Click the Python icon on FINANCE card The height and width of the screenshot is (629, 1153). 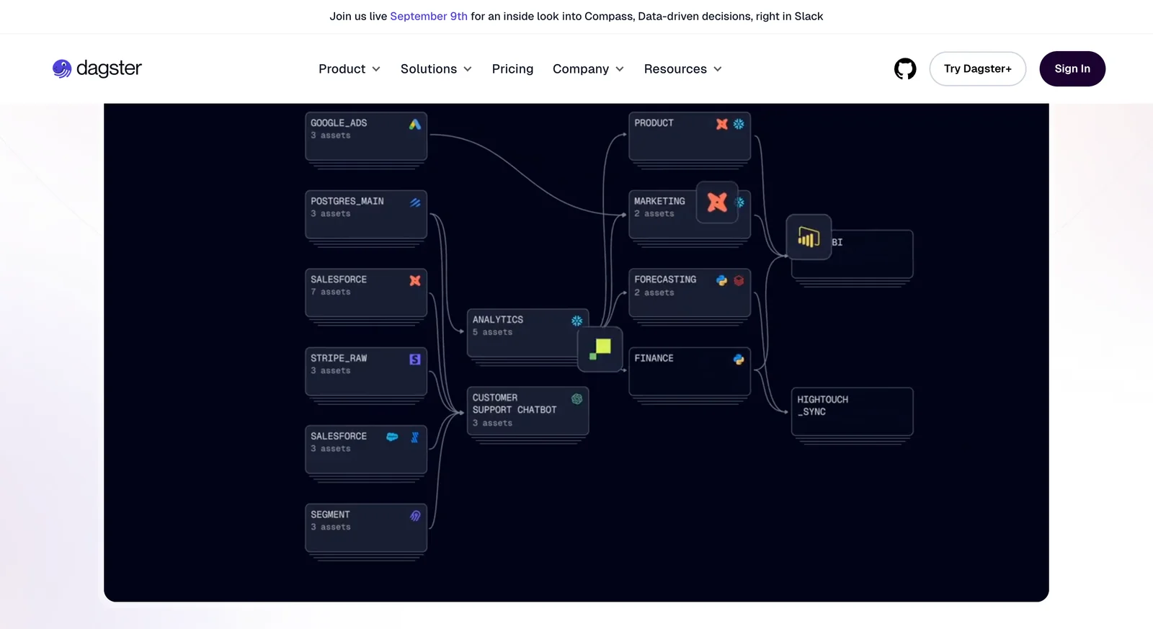(739, 359)
